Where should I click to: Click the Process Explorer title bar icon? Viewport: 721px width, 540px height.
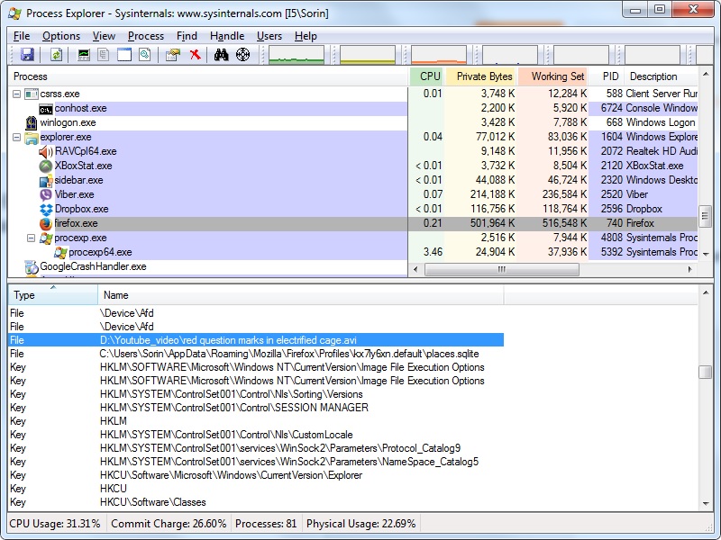click(x=14, y=13)
